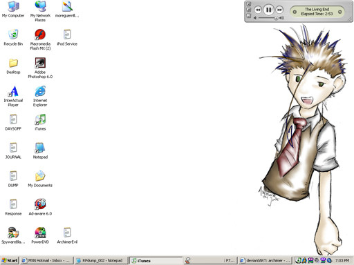This screenshot has width=354, height=265.
Task: Open the My Documents folder
Action: click(40, 179)
